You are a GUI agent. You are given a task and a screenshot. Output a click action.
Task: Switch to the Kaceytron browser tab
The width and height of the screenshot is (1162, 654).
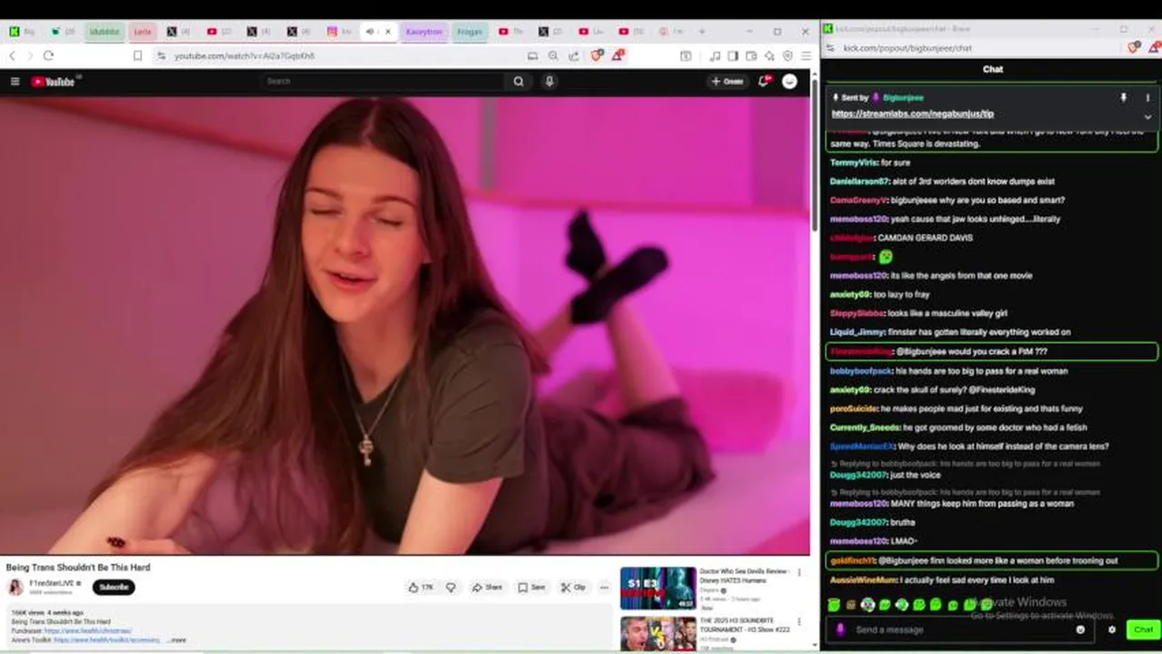click(424, 32)
